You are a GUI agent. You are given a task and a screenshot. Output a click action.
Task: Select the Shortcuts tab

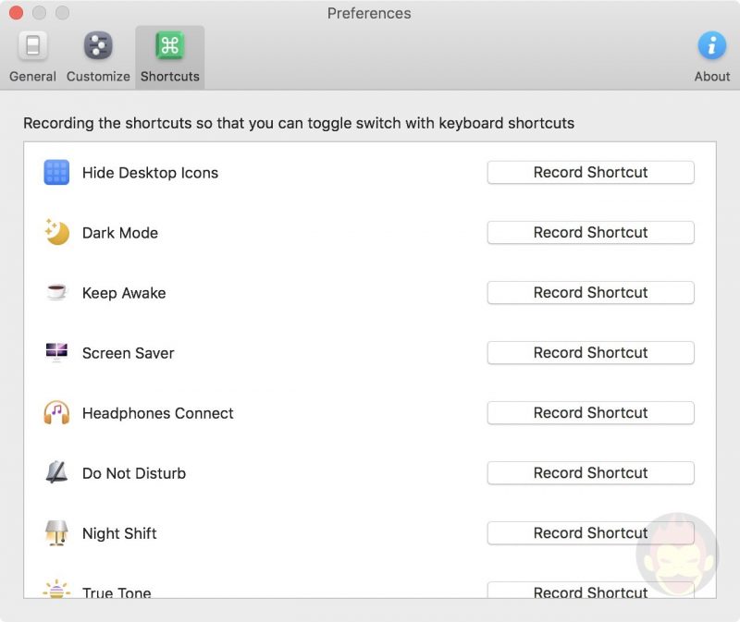pos(169,54)
